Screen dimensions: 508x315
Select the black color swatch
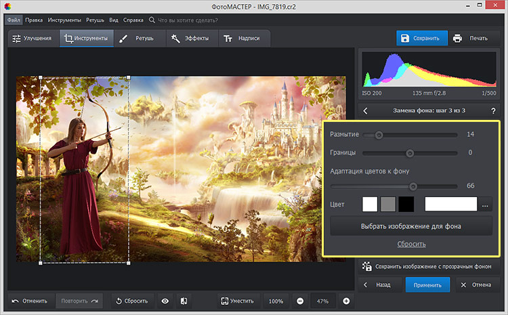[406, 204]
